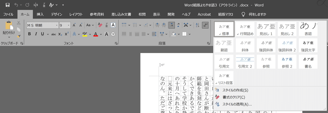Click the lightbulb 何をしますか search icon
The image size is (328, 113).
pyautogui.click(x=243, y=14)
